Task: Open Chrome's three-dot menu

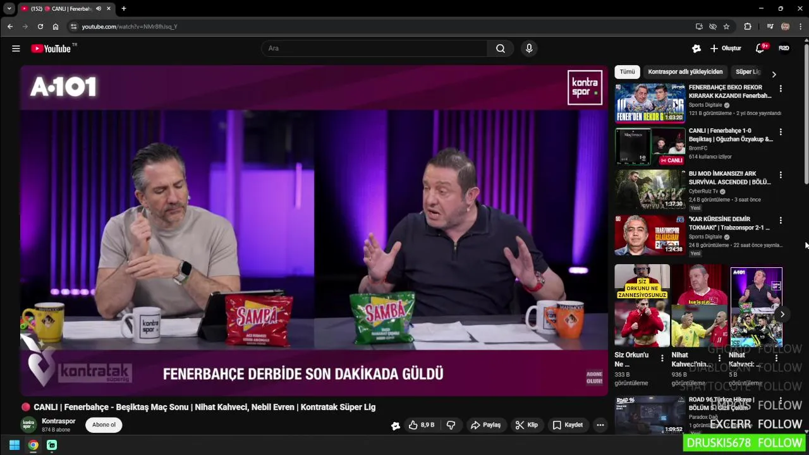Action: (x=801, y=27)
